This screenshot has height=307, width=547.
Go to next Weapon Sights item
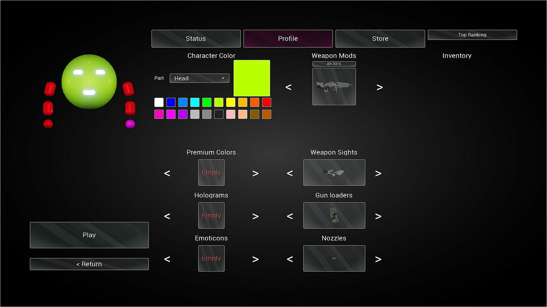click(x=378, y=173)
